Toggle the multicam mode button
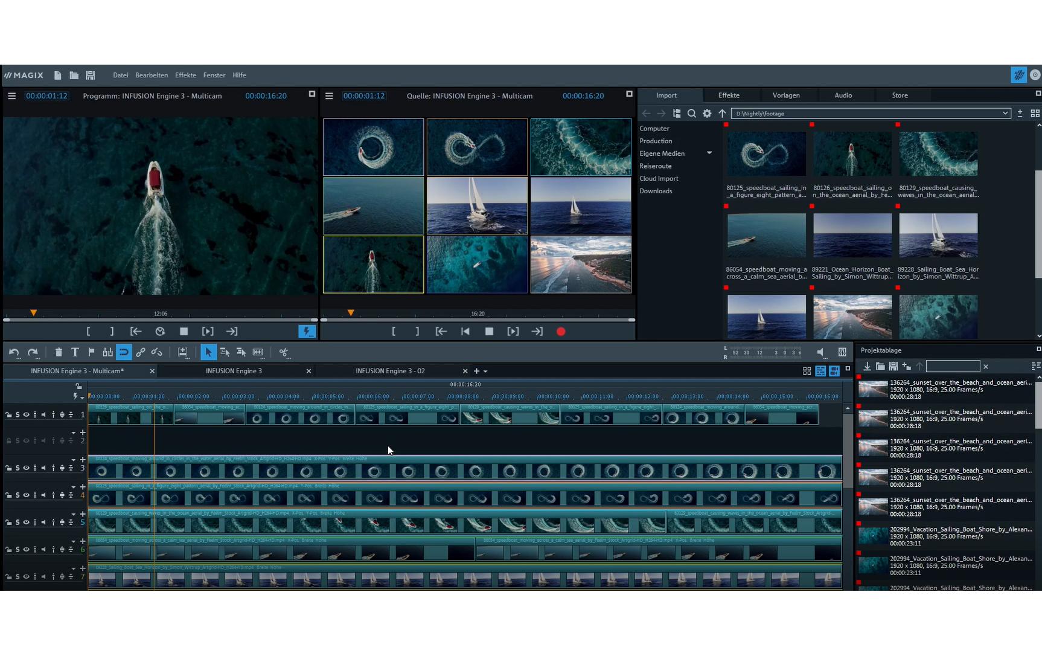1042x656 pixels. click(x=834, y=371)
